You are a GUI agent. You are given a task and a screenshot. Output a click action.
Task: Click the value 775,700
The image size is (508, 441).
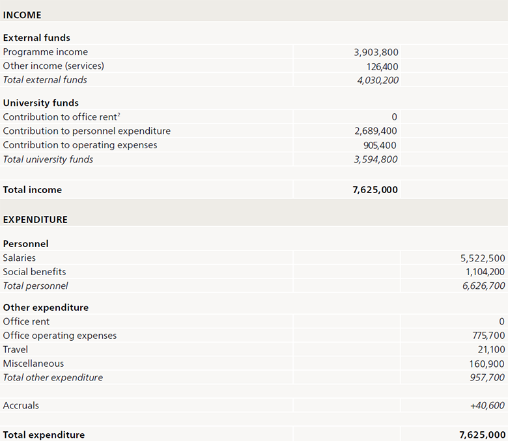tap(488, 336)
